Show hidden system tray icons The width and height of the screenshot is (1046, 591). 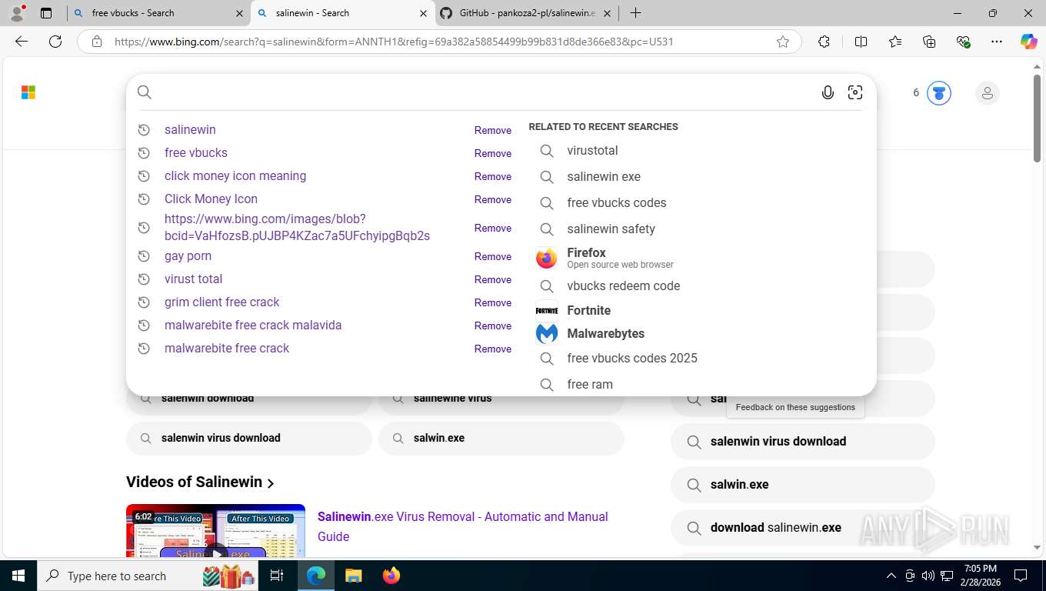pyautogui.click(x=891, y=576)
